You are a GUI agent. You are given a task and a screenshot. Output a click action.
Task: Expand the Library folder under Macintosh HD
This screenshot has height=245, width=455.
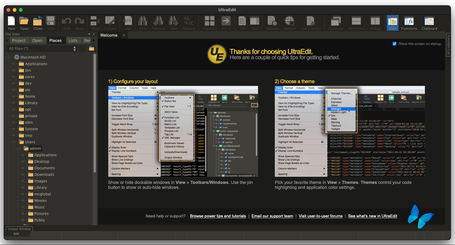14,103
